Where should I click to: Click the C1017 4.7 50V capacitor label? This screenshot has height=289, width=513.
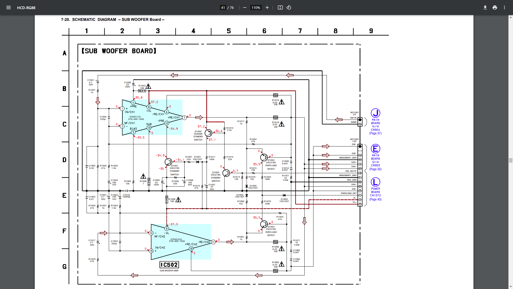pyautogui.click(x=92, y=242)
